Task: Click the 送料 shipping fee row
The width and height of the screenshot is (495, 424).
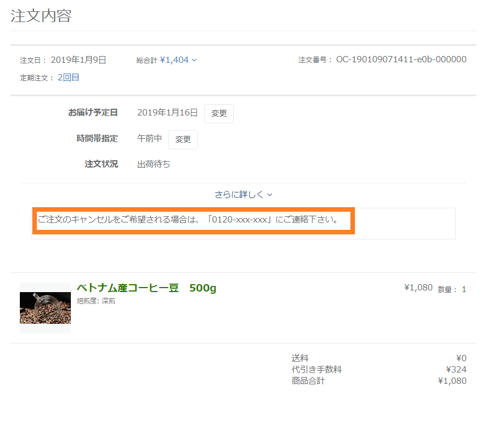Action: (x=379, y=358)
